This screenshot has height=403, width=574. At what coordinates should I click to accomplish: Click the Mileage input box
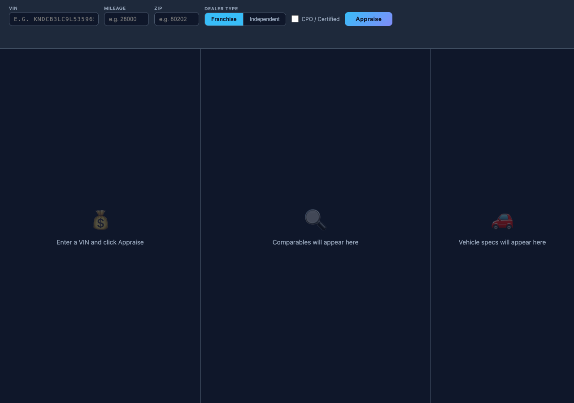click(x=126, y=19)
